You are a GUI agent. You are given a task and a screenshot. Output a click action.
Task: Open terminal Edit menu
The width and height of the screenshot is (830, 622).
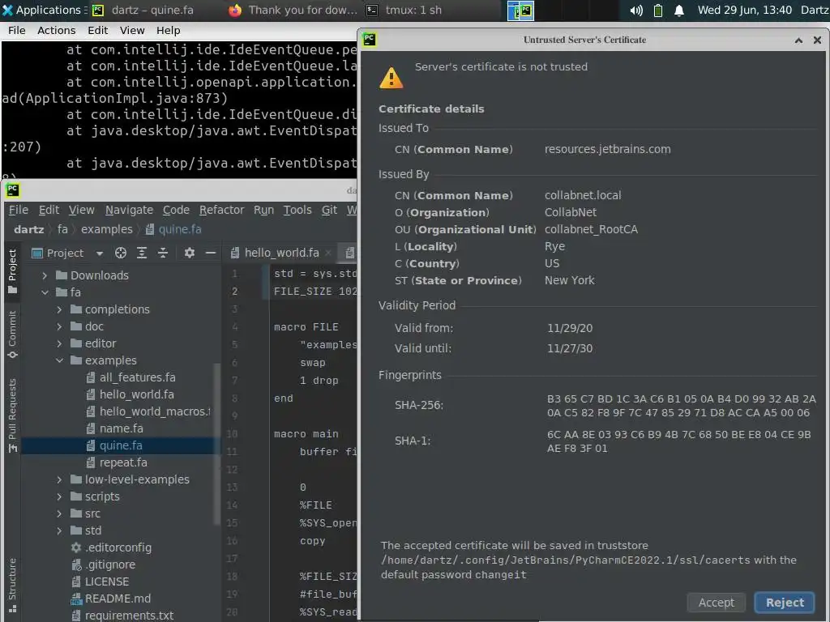[97, 31]
